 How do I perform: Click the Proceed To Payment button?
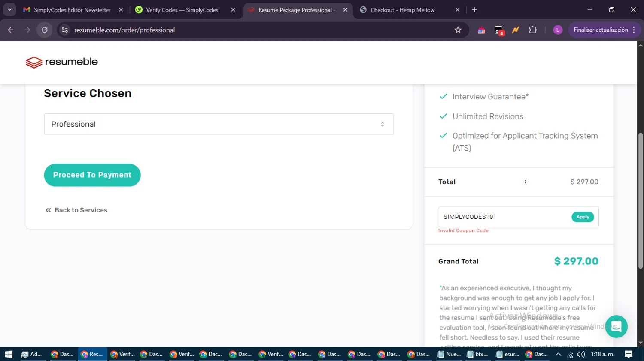click(x=92, y=175)
